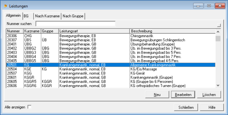Viewport: 228px width, 115px height.
Task: Click the scroll up arrow of the list
Action: click(x=218, y=32)
